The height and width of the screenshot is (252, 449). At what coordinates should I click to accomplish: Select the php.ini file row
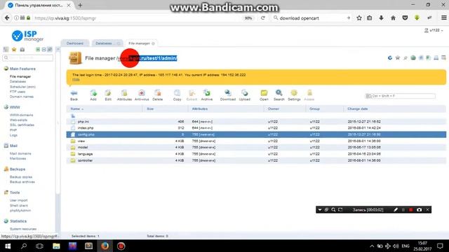point(256,121)
